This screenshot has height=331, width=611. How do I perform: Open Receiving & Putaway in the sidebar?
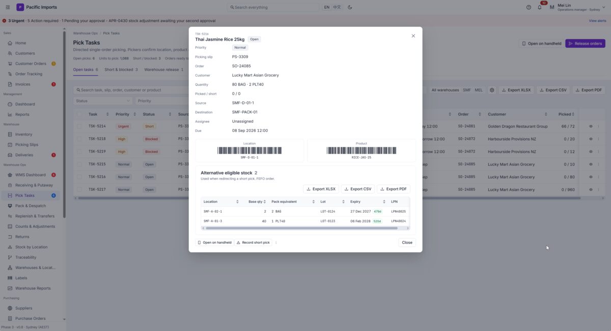pyautogui.click(x=30, y=185)
